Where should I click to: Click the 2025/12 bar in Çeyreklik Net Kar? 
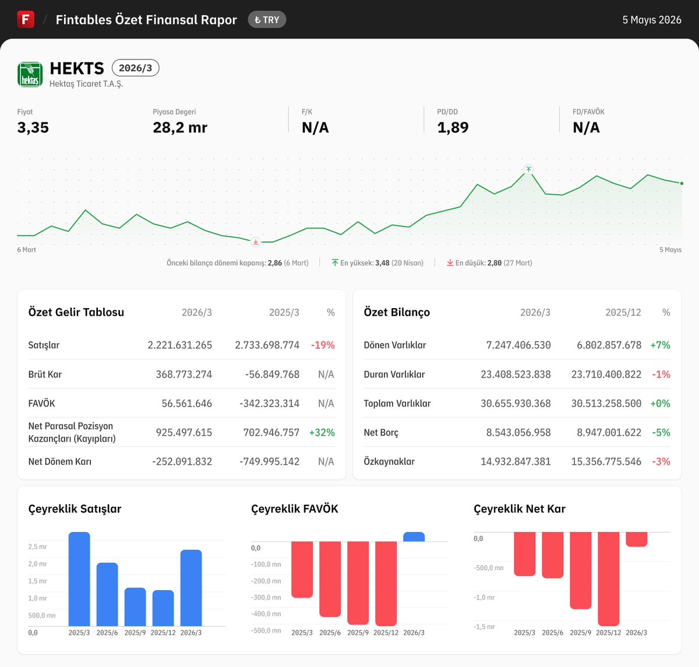tap(609, 579)
